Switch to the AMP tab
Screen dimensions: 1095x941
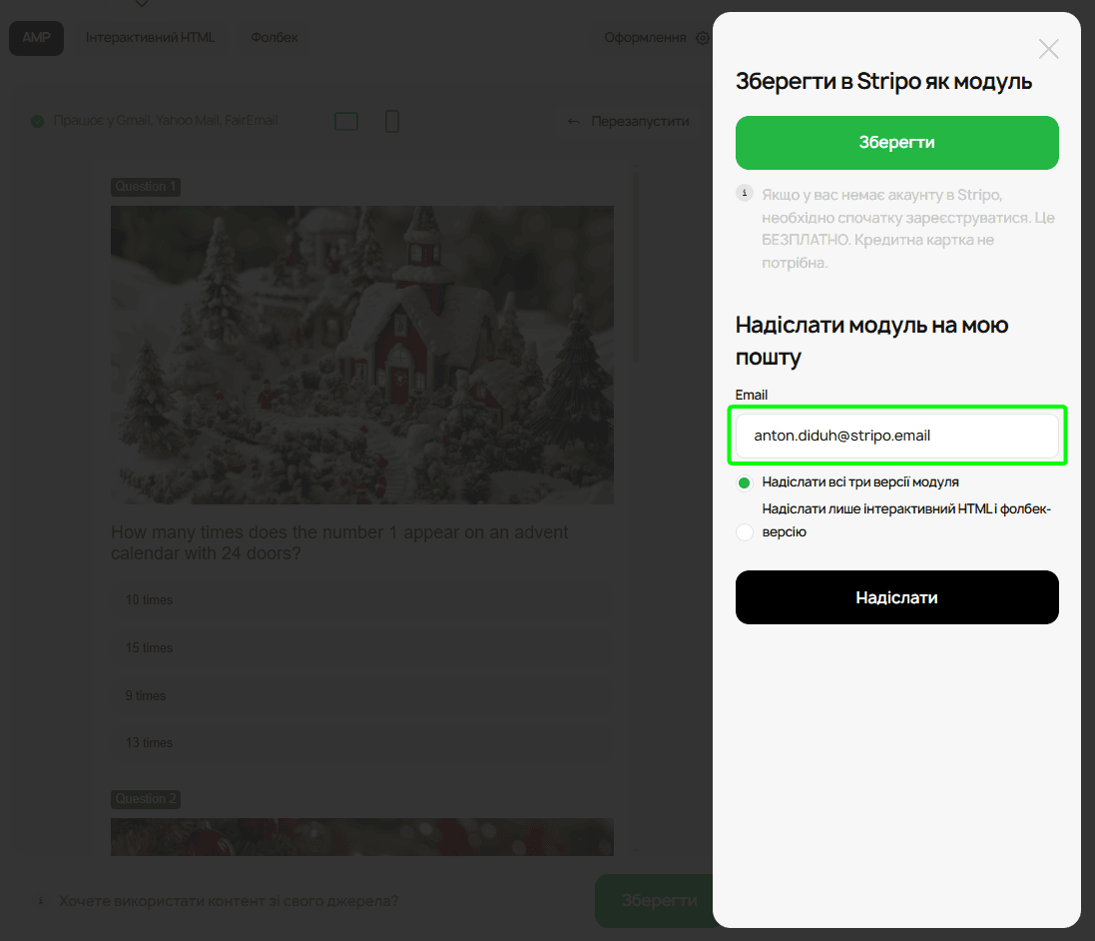pyautogui.click(x=36, y=38)
